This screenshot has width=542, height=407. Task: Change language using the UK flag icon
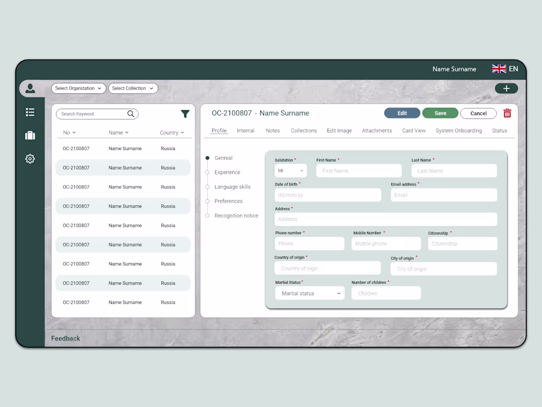coord(499,69)
